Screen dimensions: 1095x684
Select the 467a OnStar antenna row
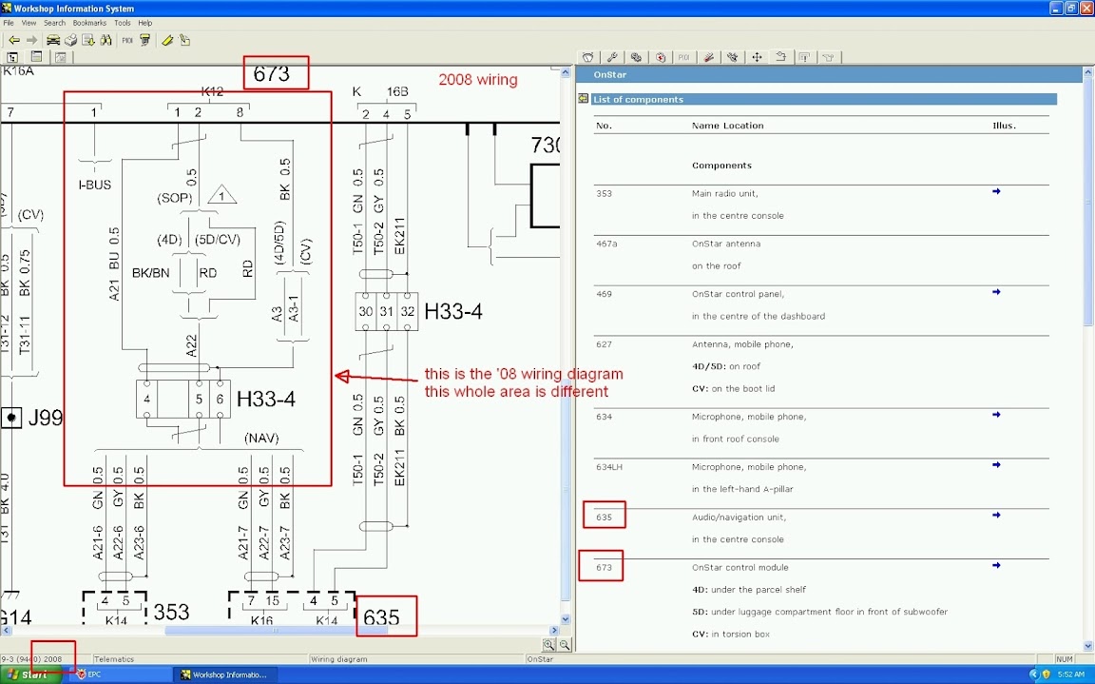[821, 255]
